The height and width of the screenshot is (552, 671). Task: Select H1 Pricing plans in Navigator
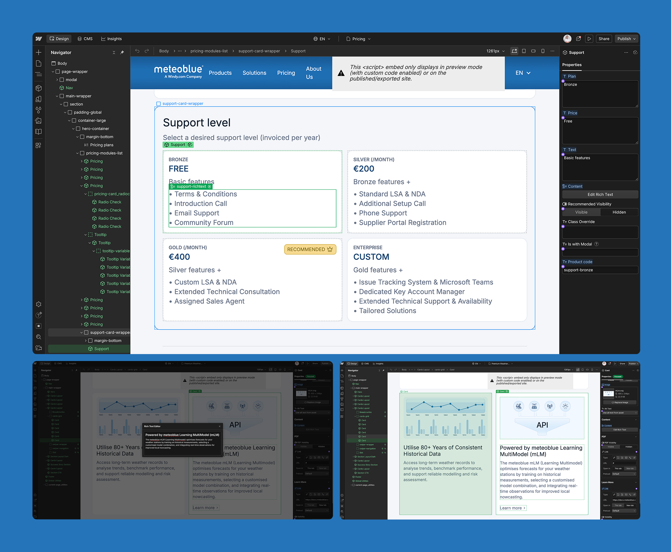coord(99,145)
